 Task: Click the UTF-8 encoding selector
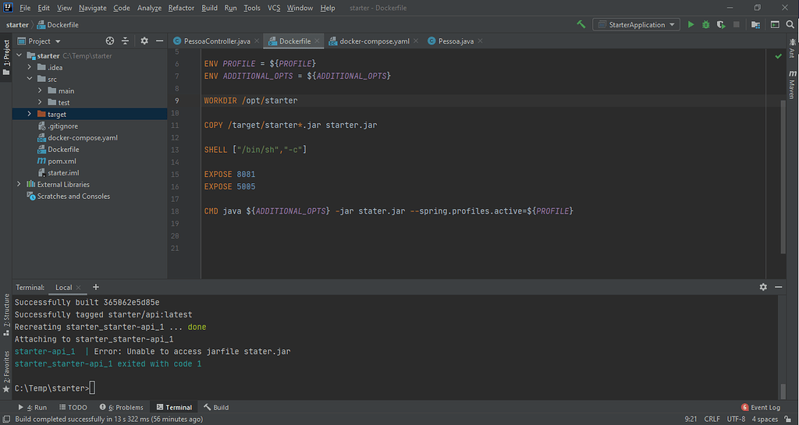pyautogui.click(x=736, y=419)
